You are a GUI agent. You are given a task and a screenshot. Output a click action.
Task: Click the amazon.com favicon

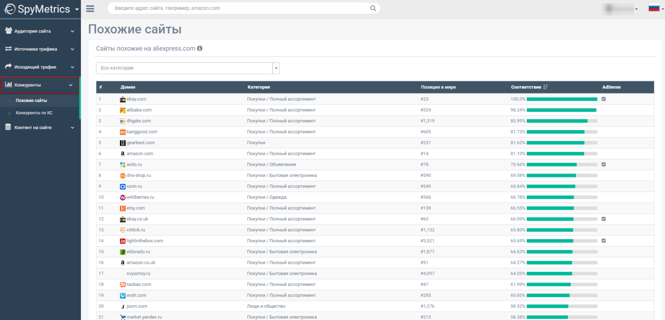(123, 154)
